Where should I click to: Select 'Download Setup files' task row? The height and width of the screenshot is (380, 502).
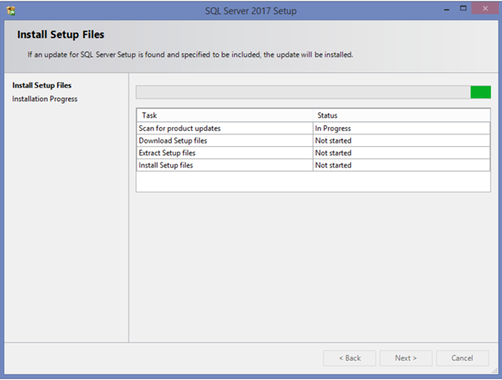[x=313, y=140]
